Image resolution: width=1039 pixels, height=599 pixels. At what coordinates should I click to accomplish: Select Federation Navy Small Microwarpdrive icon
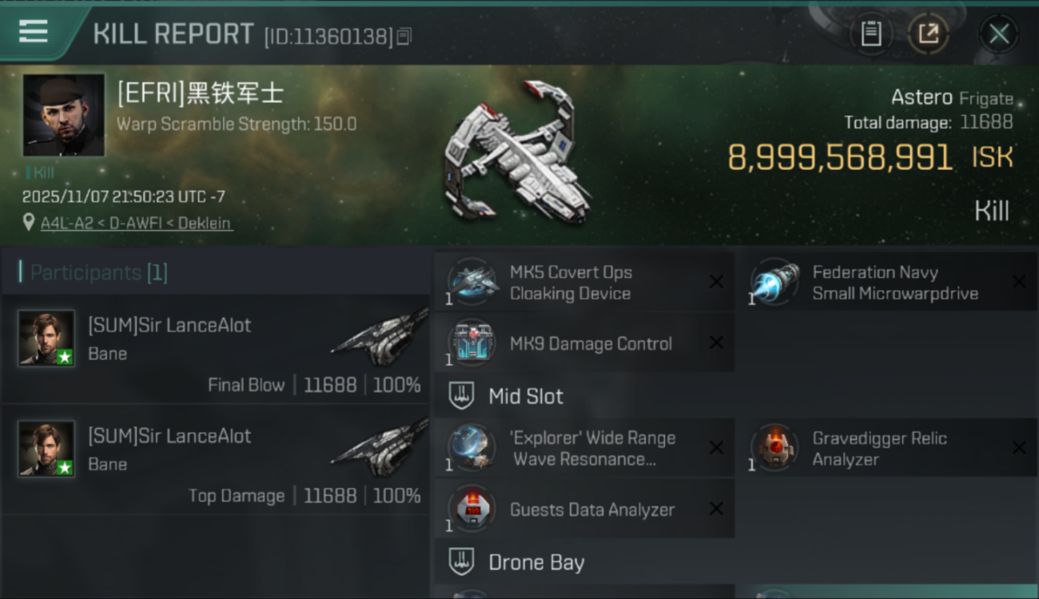[774, 282]
